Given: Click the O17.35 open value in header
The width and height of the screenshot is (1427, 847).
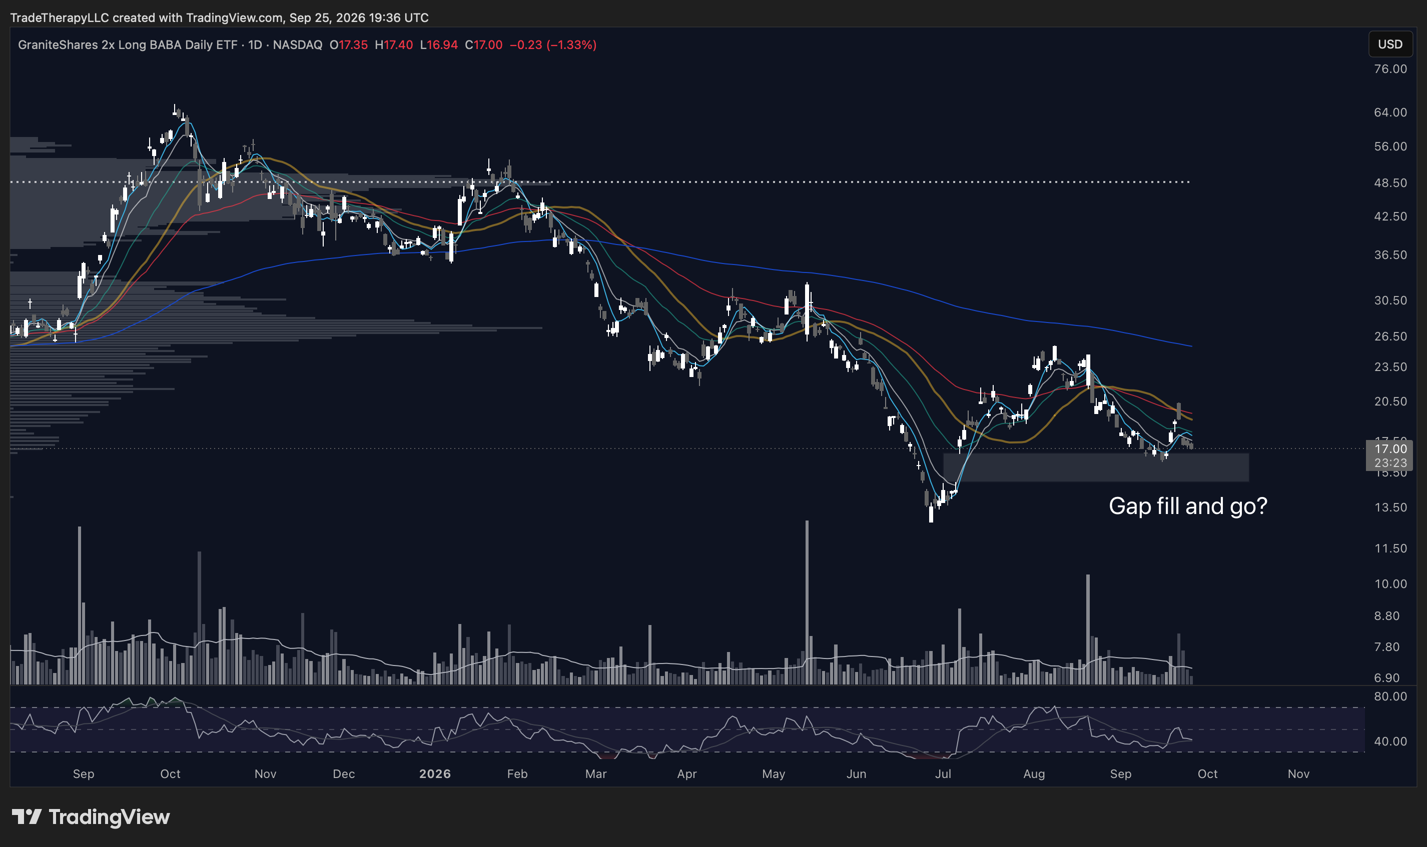Looking at the screenshot, I should [x=348, y=44].
